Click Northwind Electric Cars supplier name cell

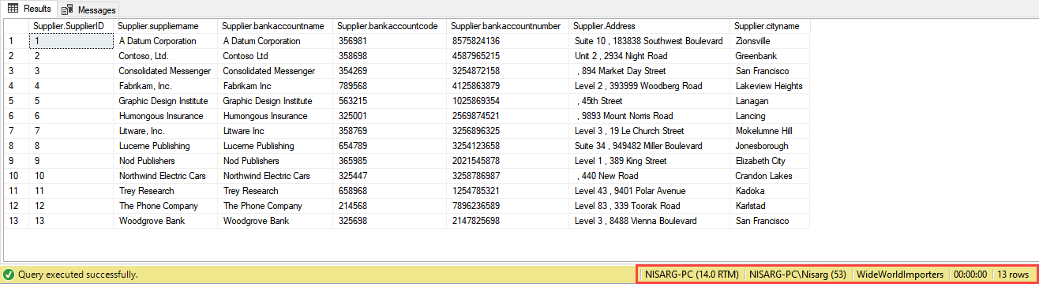click(x=165, y=176)
